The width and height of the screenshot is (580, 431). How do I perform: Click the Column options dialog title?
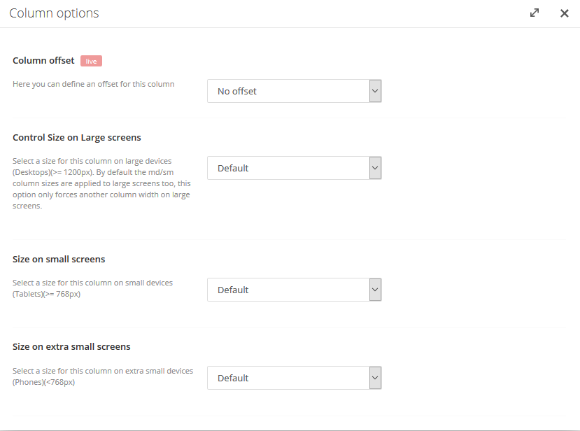(54, 13)
